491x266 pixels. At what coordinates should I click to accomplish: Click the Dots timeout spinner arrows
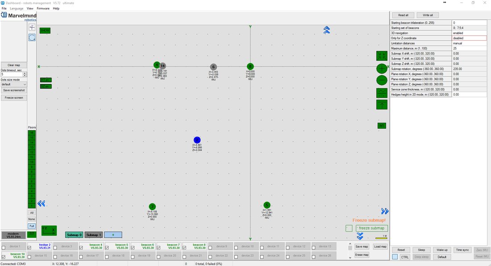click(x=25, y=74)
